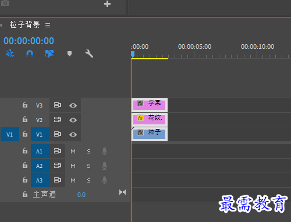Toggle A3 track targeting button
This screenshot has width=291, height=222.
click(x=40, y=180)
